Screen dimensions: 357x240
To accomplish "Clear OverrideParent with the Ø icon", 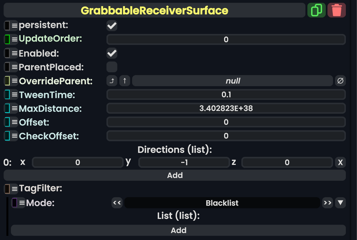I will (340, 80).
